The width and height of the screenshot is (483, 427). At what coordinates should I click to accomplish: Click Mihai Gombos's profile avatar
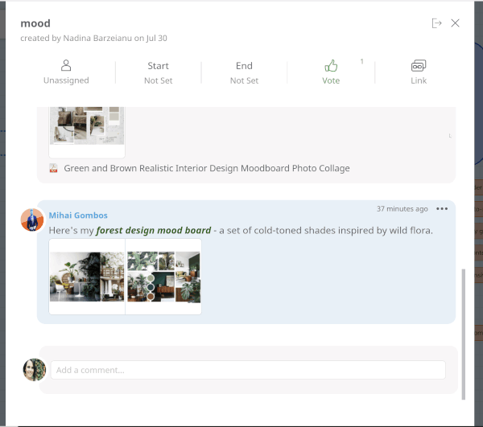pos(32,220)
